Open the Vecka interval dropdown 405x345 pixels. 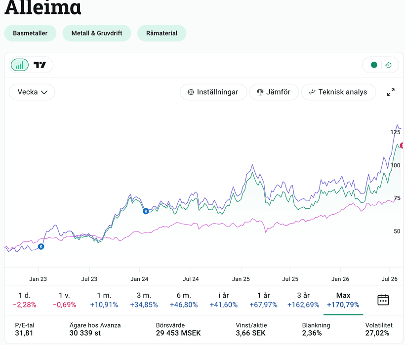point(32,92)
